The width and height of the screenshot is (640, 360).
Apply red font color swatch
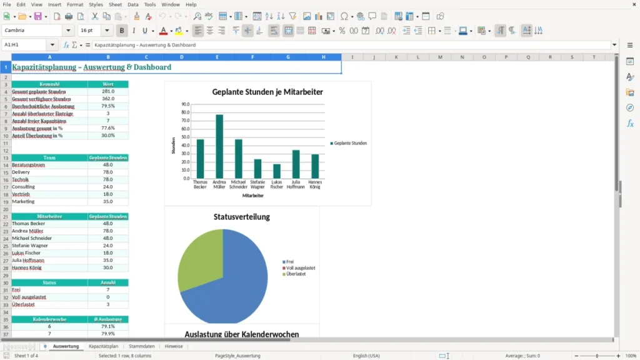(x=163, y=31)
